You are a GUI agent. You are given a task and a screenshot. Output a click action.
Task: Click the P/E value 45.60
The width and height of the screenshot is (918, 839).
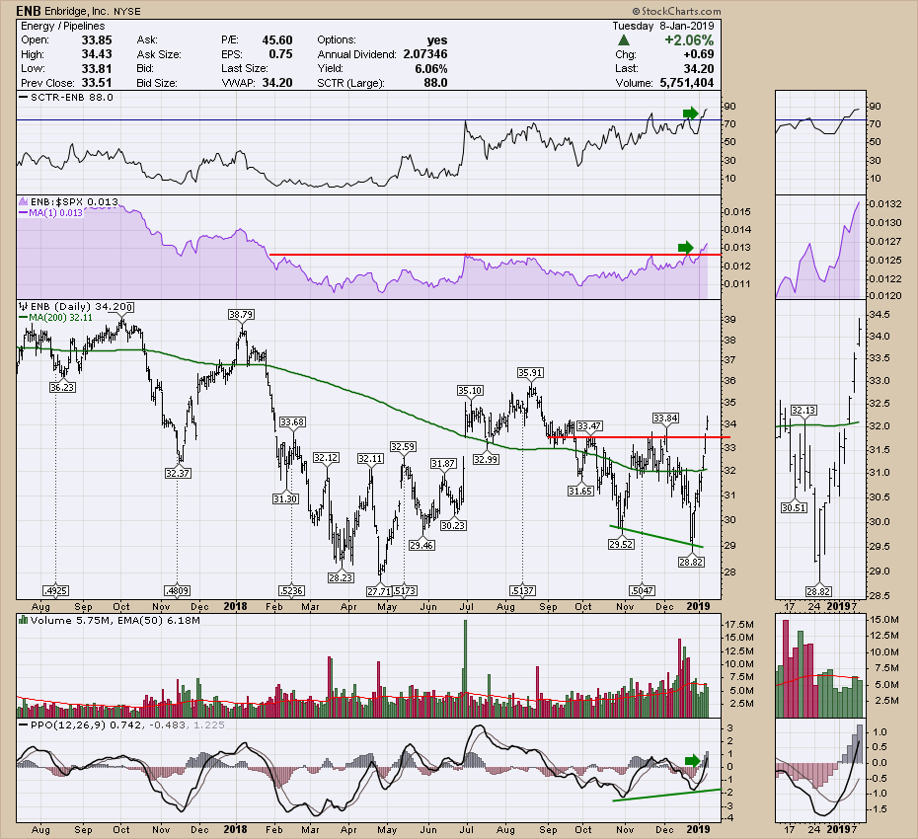(x=277, y=40)
